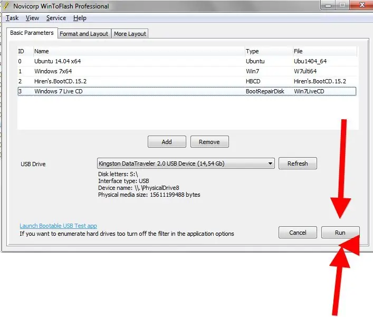Minimize the WinToFlash window
Image resolution: width=373 pixels, height=317 pixels.
pyautogui.click(x=328, y=5)
